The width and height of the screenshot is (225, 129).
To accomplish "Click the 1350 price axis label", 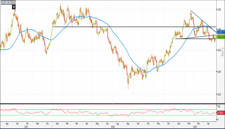I will coord(220,10).
